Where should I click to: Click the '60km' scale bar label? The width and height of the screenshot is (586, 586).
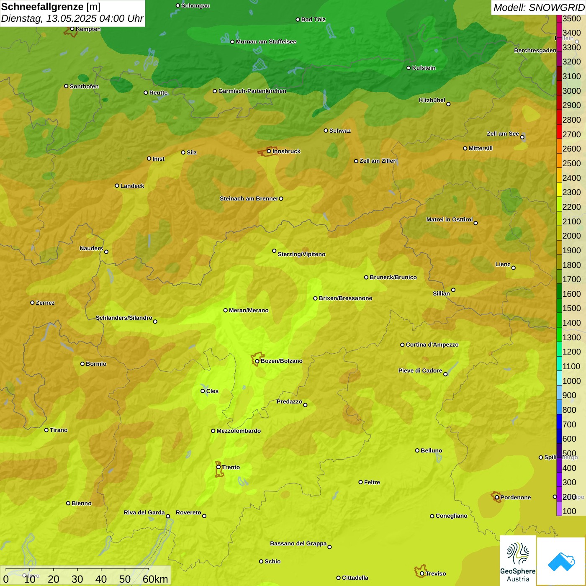tap(155, 579)
